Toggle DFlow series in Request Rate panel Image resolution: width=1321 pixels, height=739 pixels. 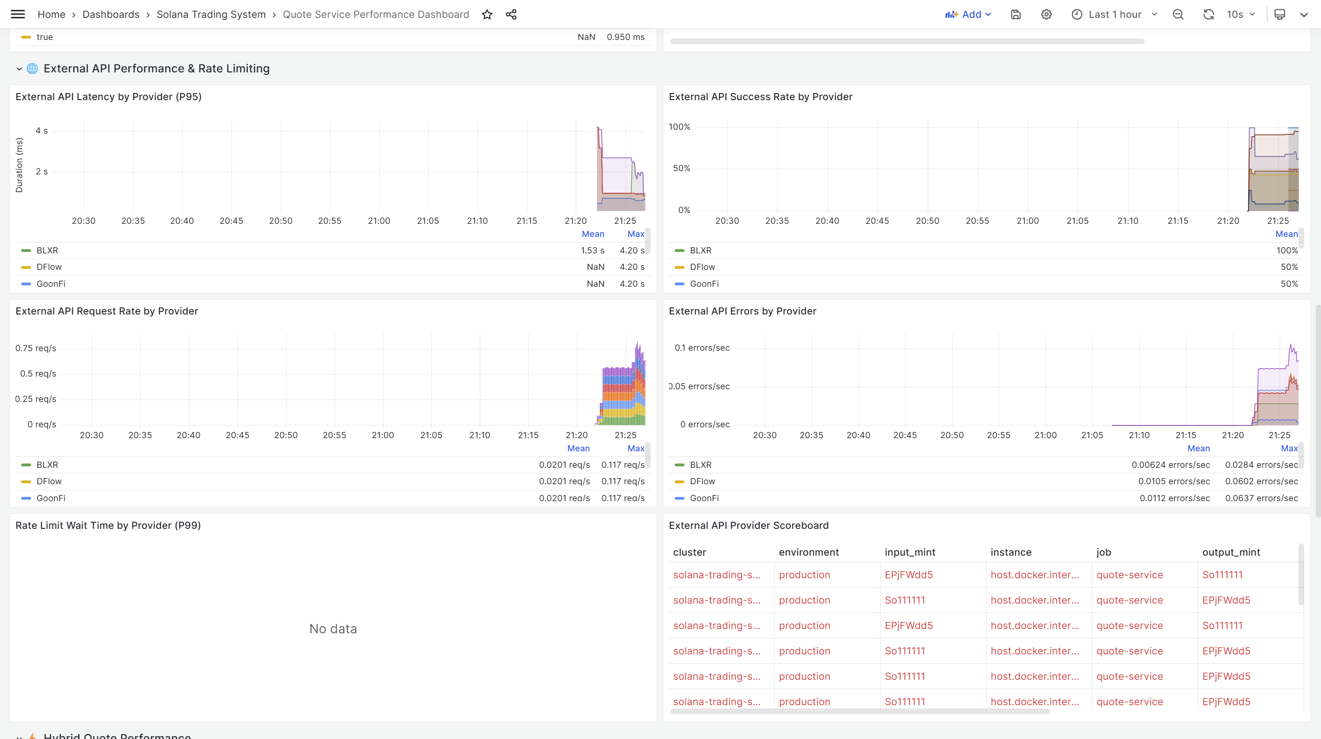click(x=49, y=481)
